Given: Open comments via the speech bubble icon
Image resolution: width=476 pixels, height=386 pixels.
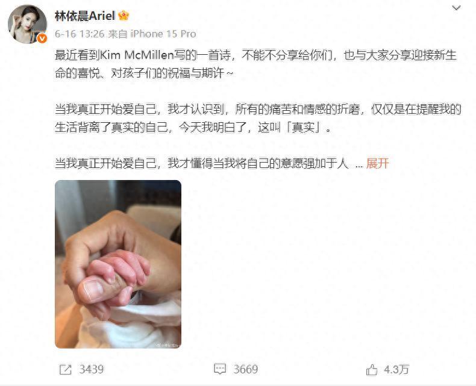Looking at the screenshot, I should click(x=220, y=369).
